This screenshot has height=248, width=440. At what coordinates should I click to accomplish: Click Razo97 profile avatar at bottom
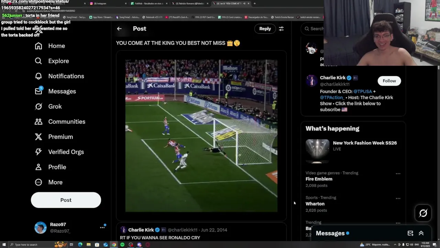pos(40,228)
